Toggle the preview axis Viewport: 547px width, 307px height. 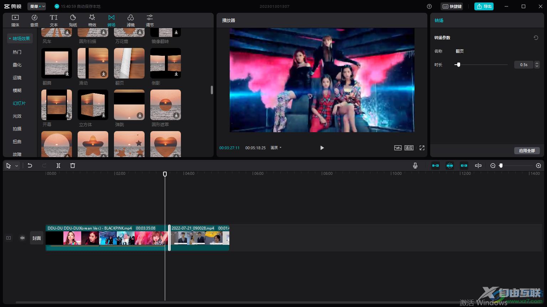click(478, 166)
